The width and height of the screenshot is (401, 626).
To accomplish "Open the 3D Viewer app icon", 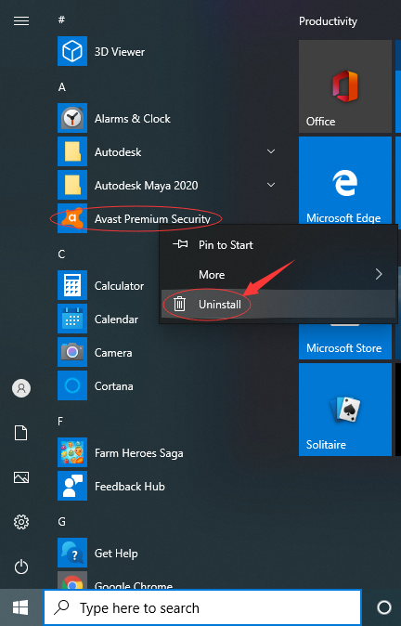I will click(72, 51).
